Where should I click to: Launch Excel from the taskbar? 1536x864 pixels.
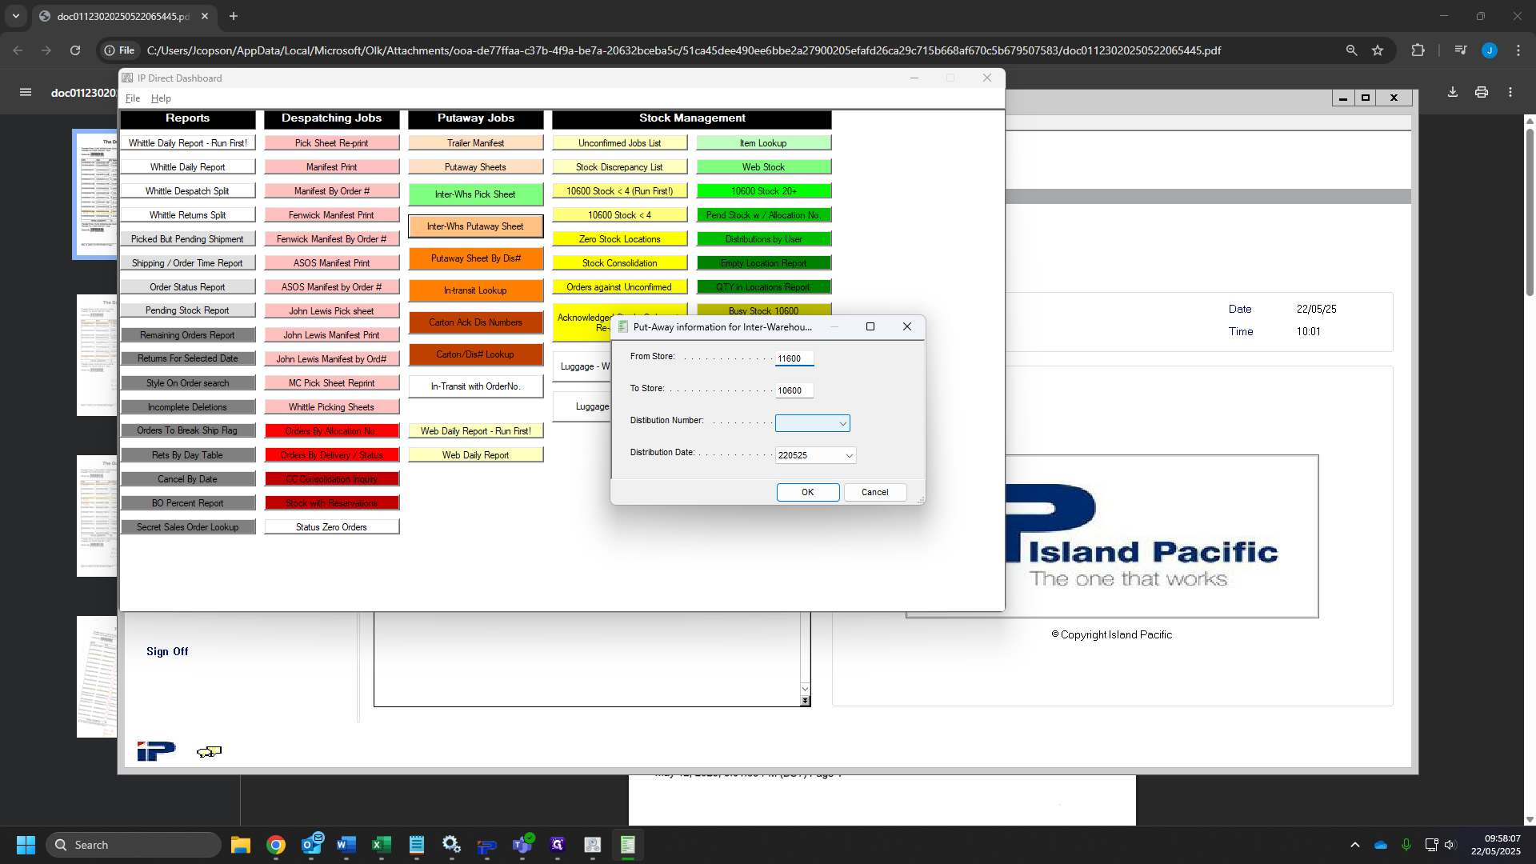click(x=382, y=845)
